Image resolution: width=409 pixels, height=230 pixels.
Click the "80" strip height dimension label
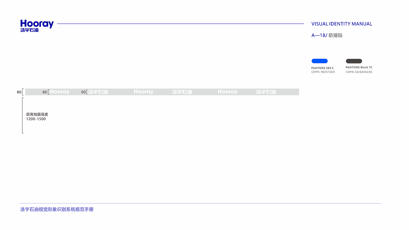point(19,92)
